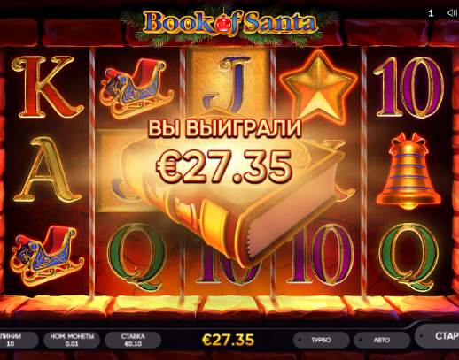This screenshot has height=360, width=459.
Task: Open the Линии lines selector
Action: coord(18,340)
